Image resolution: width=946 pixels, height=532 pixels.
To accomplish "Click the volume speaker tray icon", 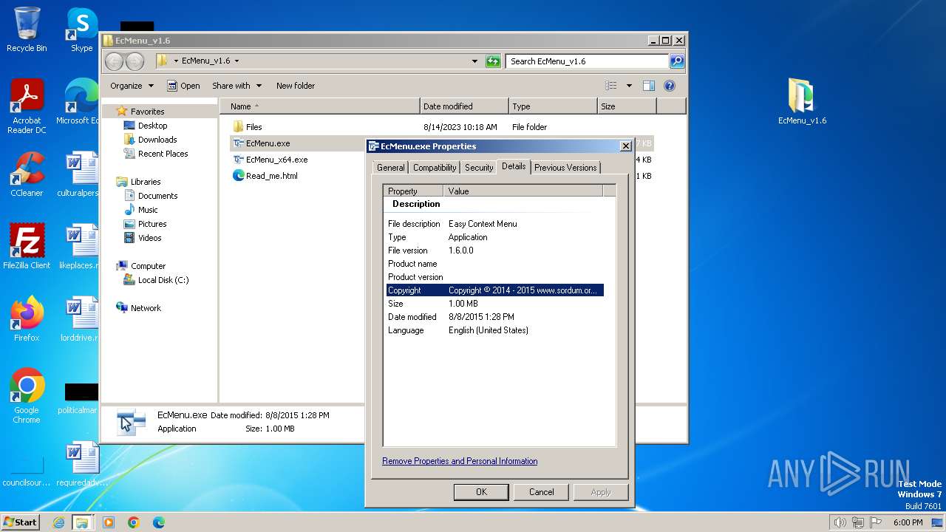I will point(840,522).
